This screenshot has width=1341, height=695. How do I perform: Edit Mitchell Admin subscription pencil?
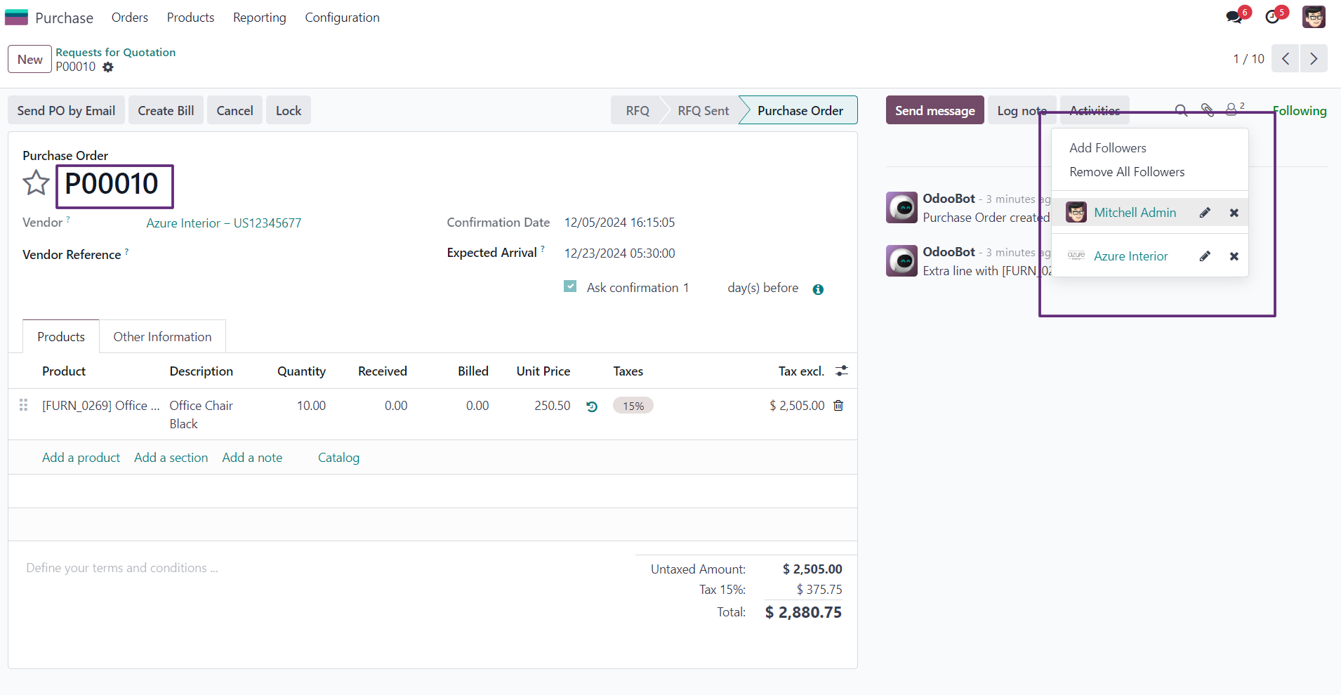[x=1205, y=213]
